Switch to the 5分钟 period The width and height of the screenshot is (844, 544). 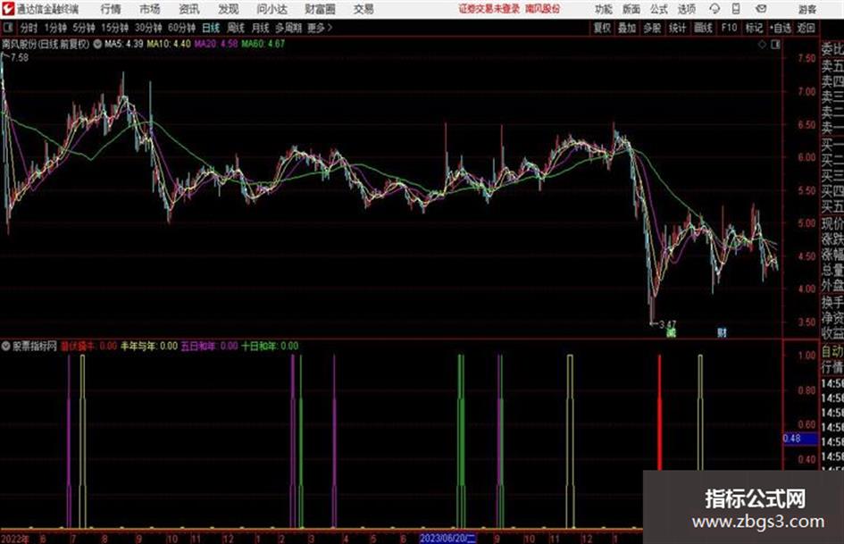point(83,28)
